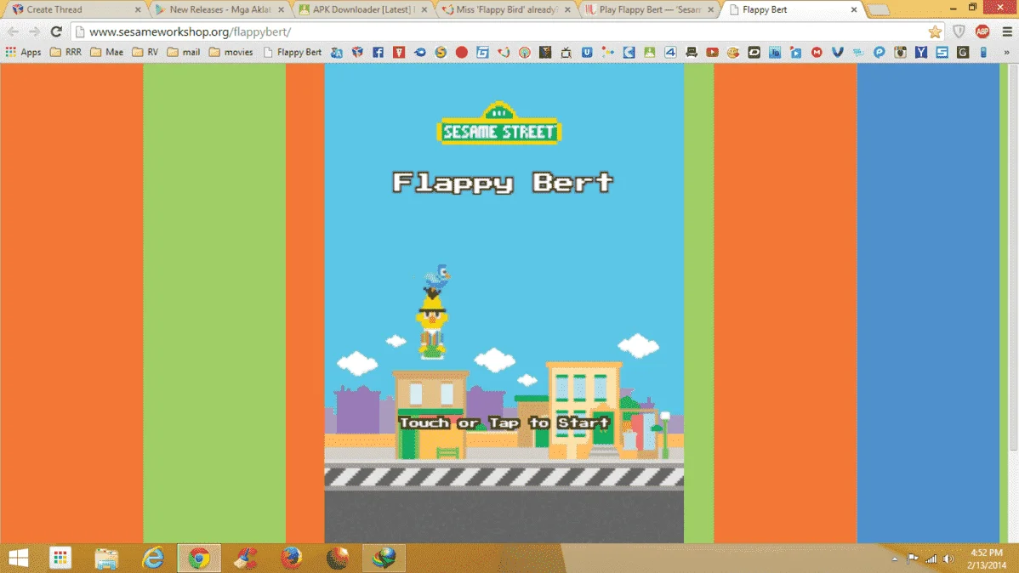The height and width of the screenshot is (573, 1019).
Task: Open the dark G bookmark icon
Action: coord(963,52)
